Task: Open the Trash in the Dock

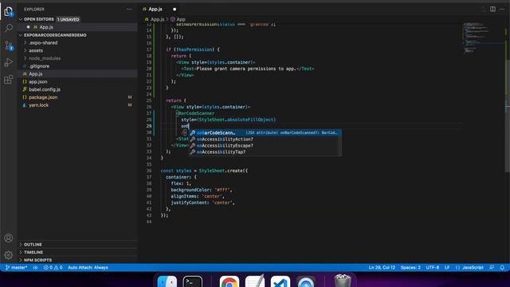Action: tap(343, 281)
